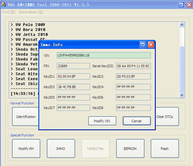Click the KeyID7 field
This screenshot has height=166, width=193.
(73, 108)
